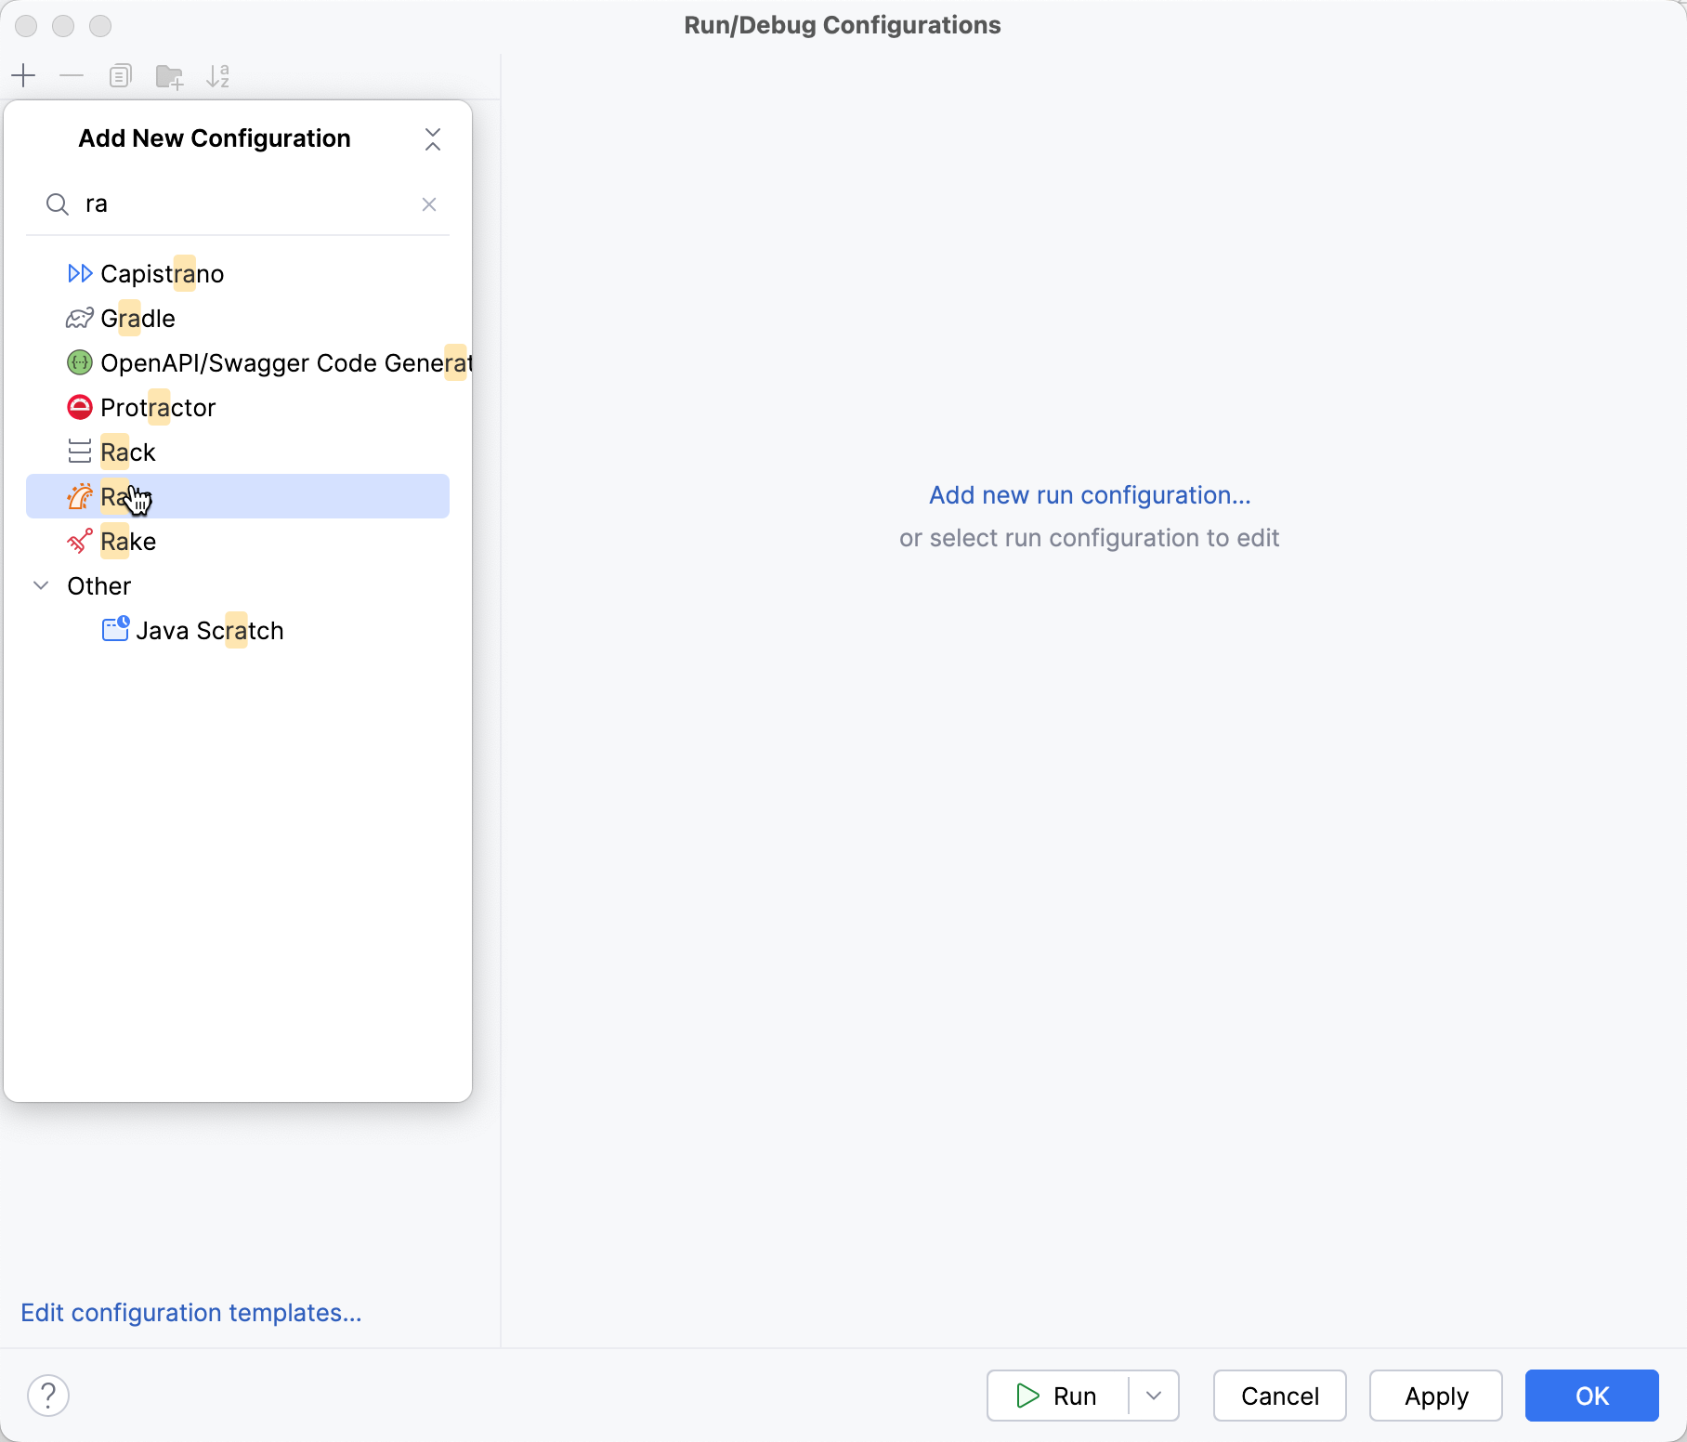Viewport: 1687px width, 1442px height.
Task: Click the plus icon to add configuration
Action: [23, 75]
